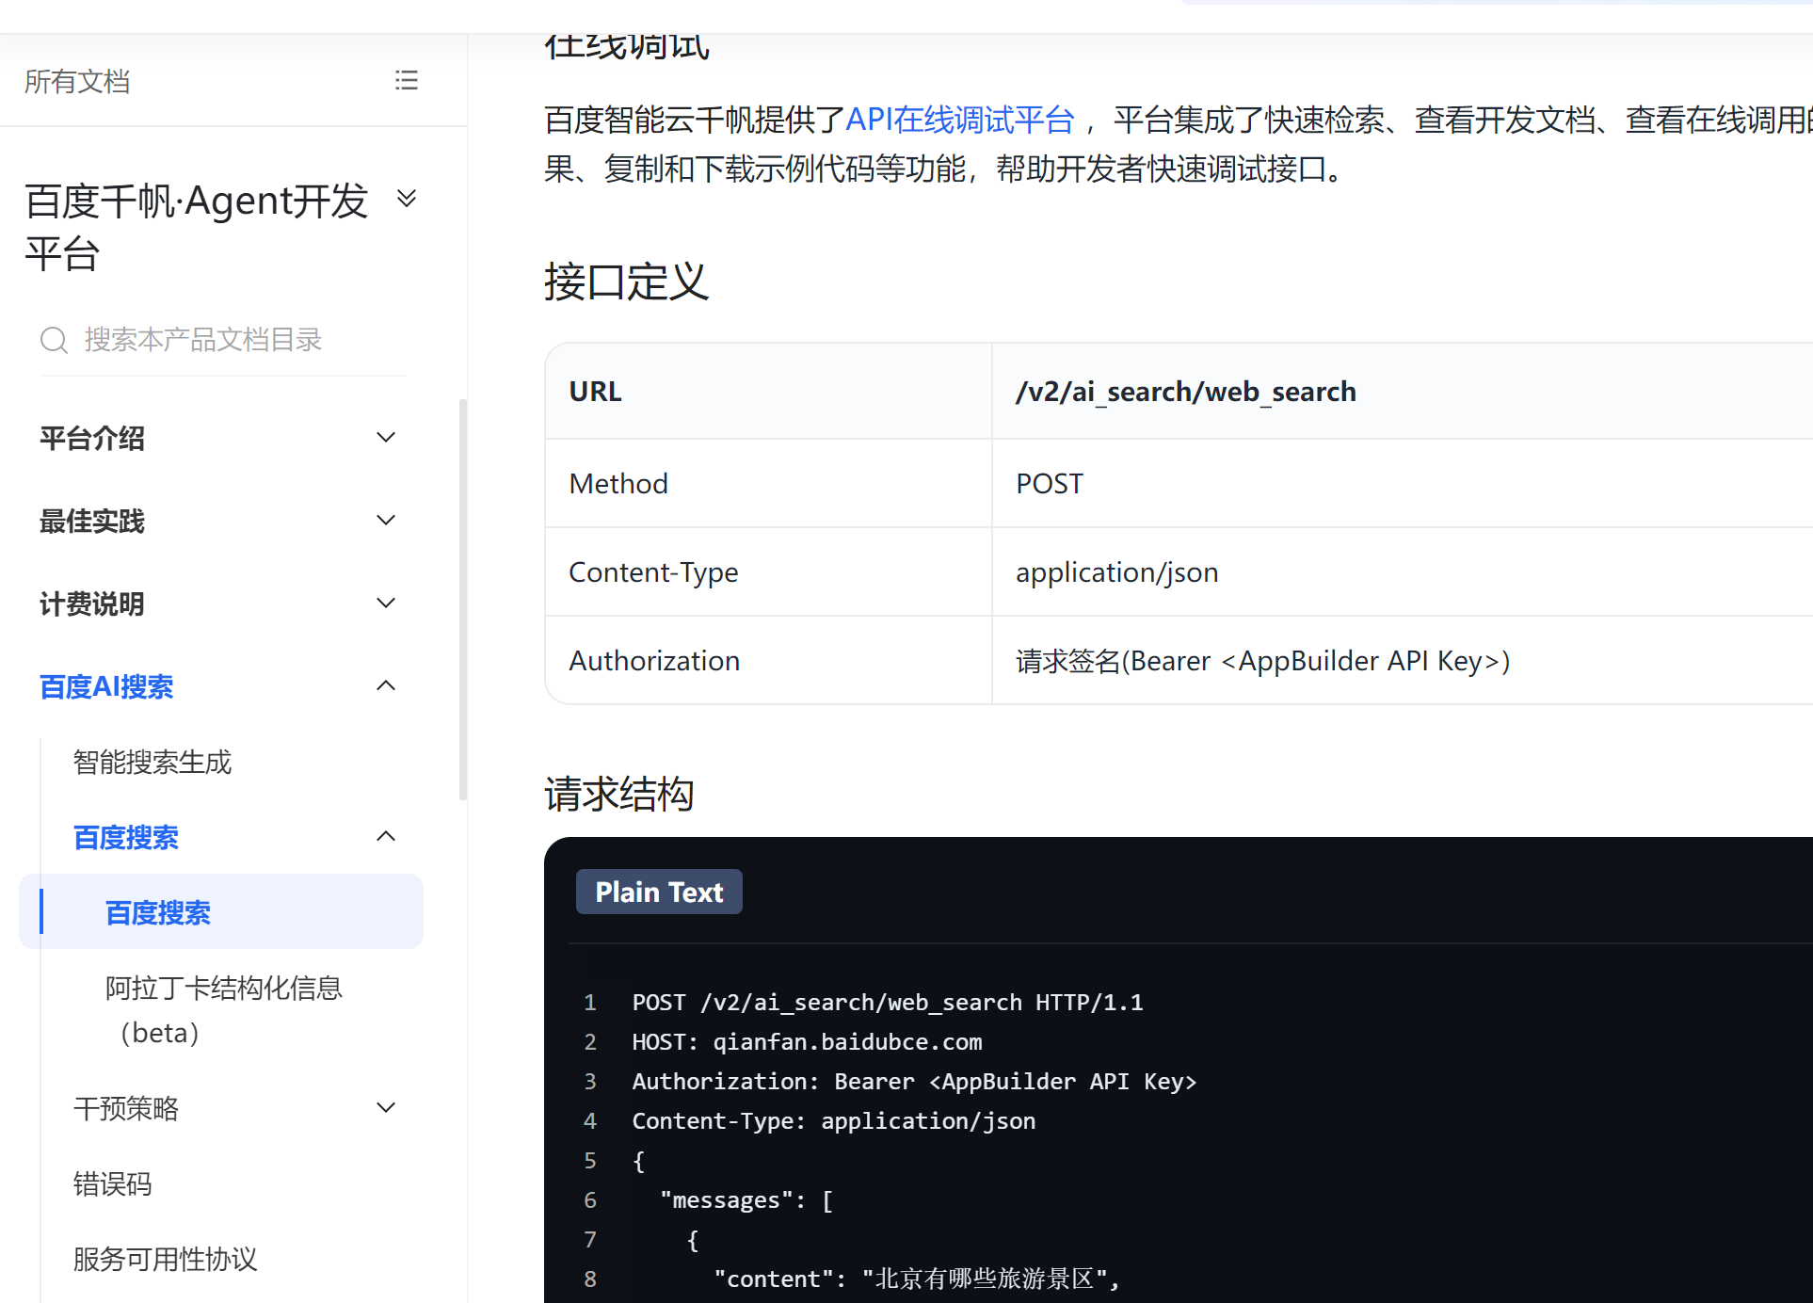This screenshot has width=1813, height=1303.
Task: Click the Plain Text code label
Action: [x=659, y=892]
